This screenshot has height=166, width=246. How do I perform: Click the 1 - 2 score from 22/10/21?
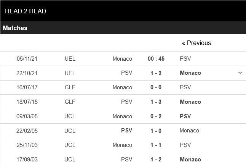(156, 73)
